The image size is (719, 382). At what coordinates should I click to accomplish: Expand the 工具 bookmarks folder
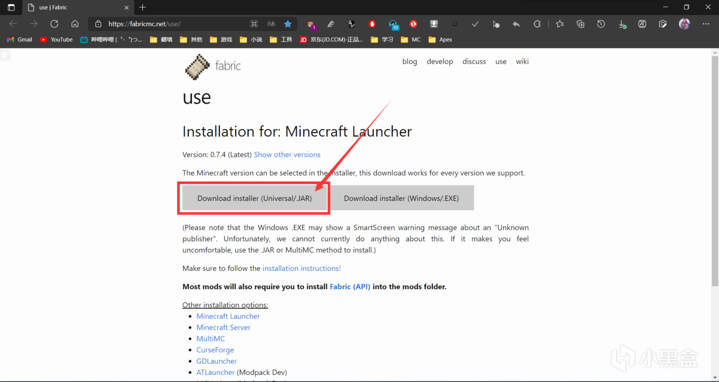click(x=281, y=39)
